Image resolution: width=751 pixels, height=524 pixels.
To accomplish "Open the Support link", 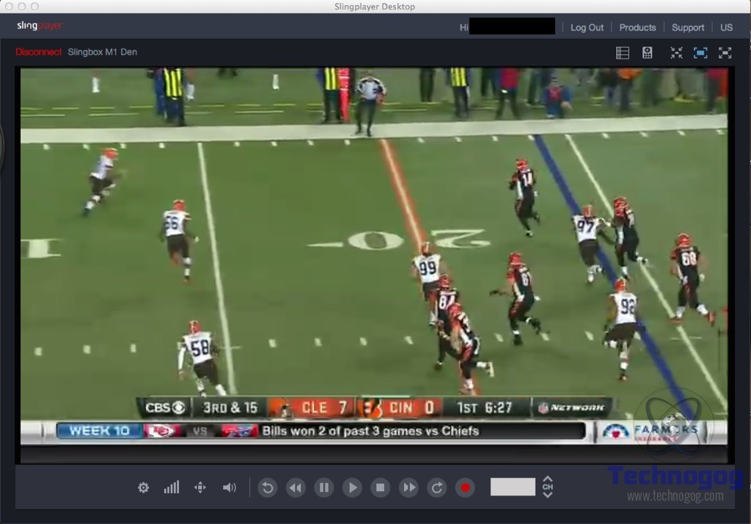I will point(688,27).
